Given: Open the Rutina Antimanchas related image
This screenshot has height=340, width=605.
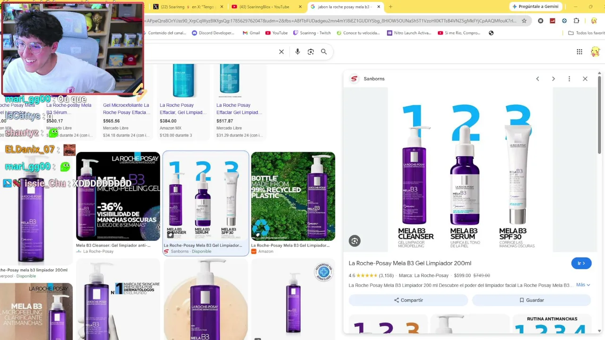Looking at the screenshot, I should (552, 324).
